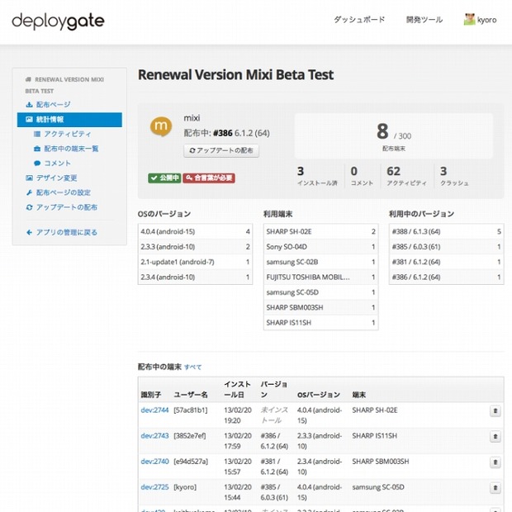The width and height of the screenshot is (512, 512).
Task: Select 統計情報 in the sidebar
Action: tap(69, 120)
